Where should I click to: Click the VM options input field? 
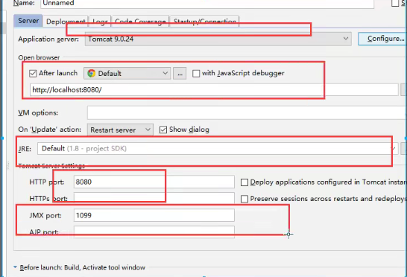247,113
